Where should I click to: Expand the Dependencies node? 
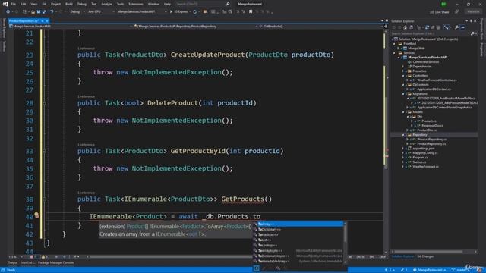(403, 67)
